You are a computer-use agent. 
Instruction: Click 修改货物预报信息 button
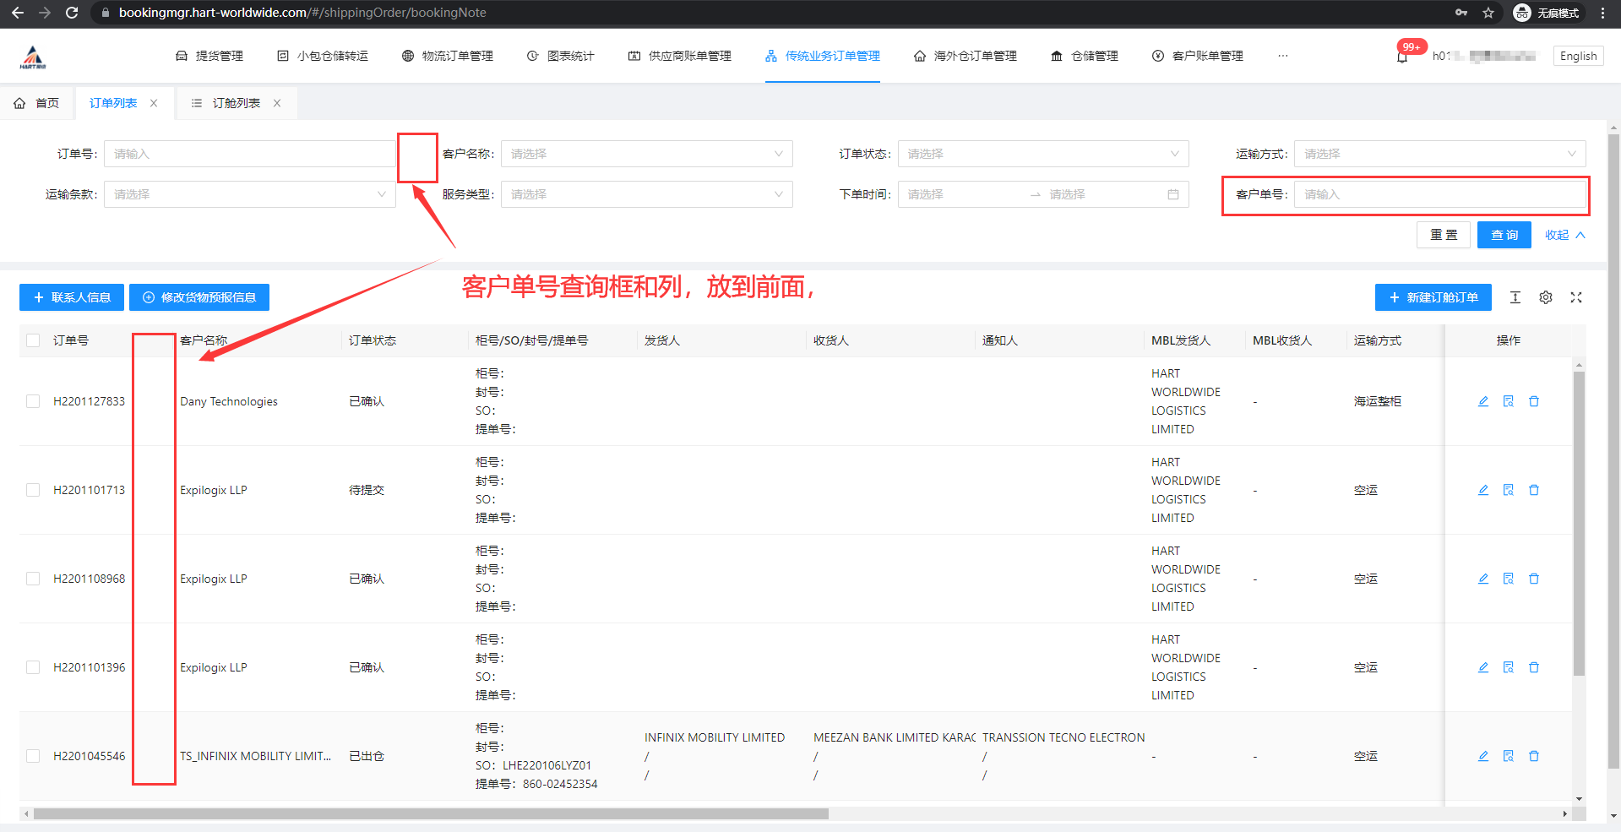[x=199, y=297]
